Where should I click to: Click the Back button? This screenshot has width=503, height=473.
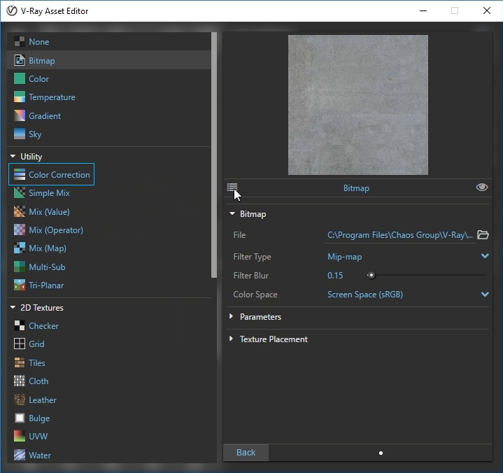[246, 453]
